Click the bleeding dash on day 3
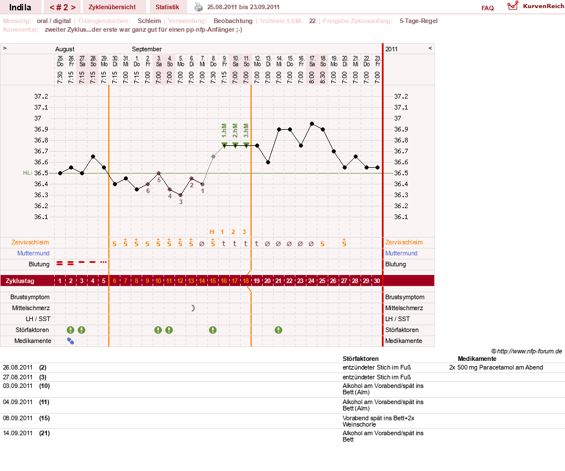 (x=82, y=262)
